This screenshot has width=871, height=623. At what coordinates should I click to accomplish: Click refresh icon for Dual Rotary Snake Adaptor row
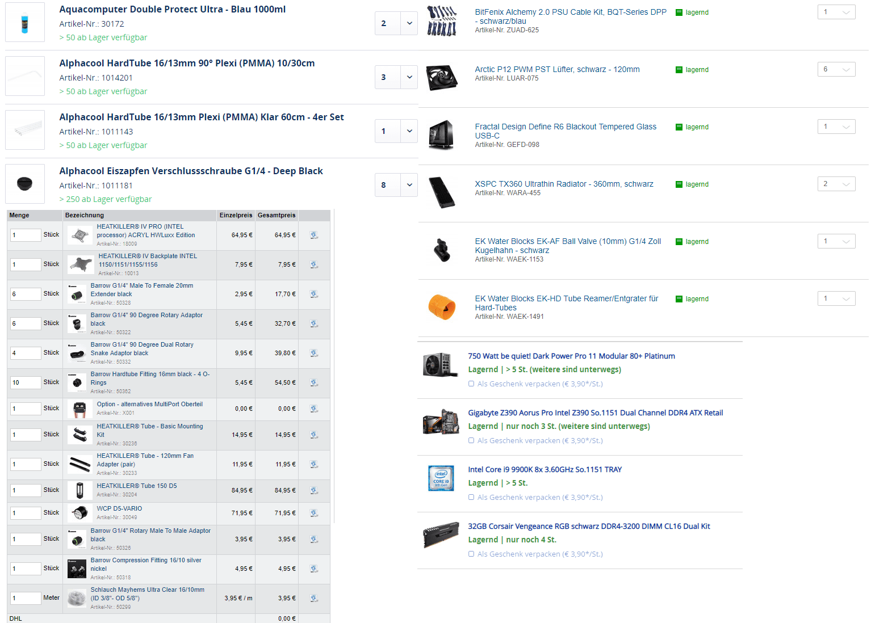tap(314, 353)
